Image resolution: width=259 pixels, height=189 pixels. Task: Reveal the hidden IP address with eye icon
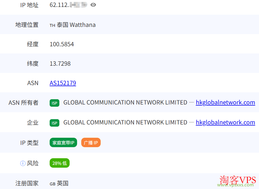pyautogui.click(x=93, y=5)
